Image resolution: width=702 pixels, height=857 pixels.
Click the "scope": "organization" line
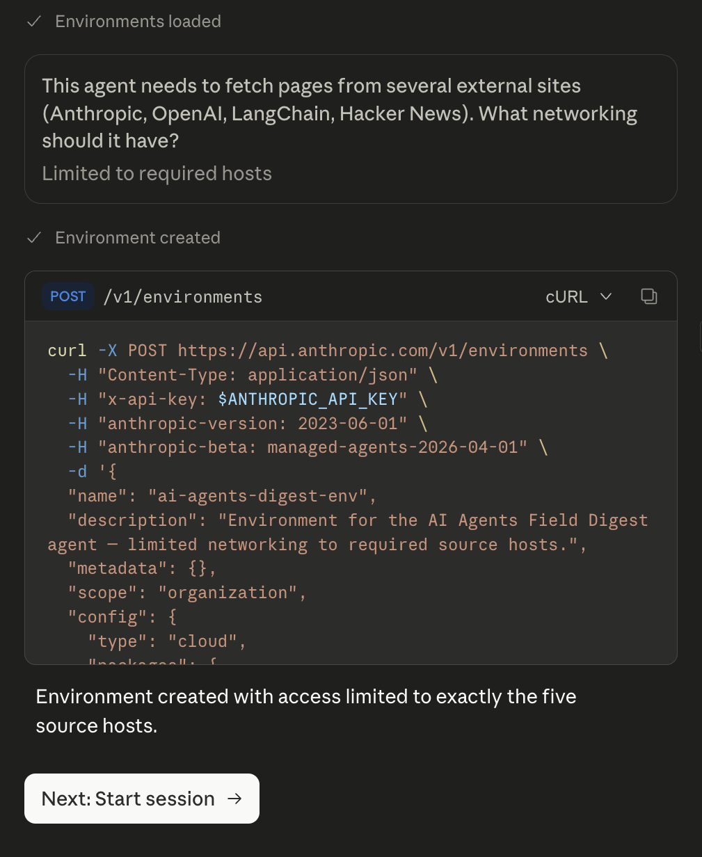point(187,593)
